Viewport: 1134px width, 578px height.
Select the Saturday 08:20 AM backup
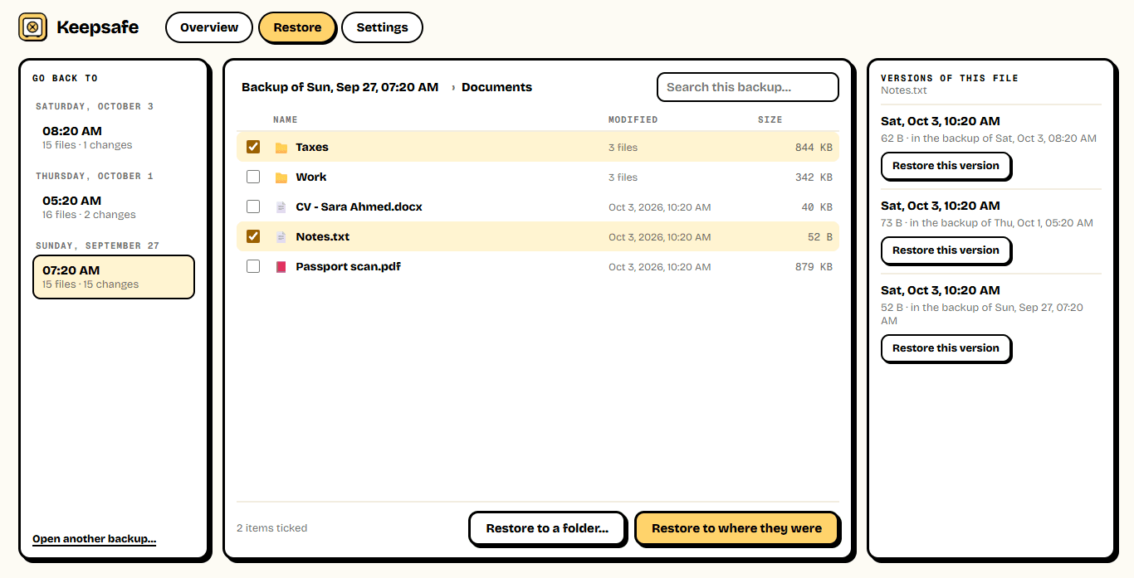(114, 137)
